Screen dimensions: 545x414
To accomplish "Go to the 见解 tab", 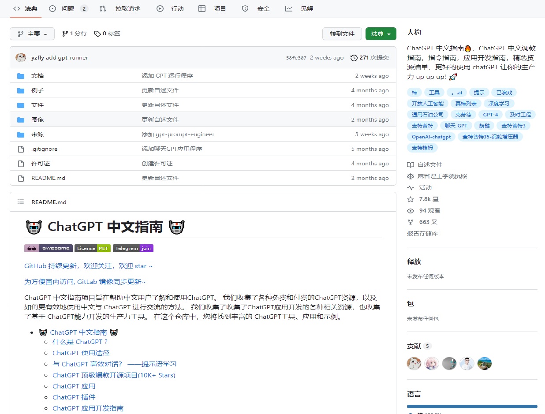I will pos(299,9).
